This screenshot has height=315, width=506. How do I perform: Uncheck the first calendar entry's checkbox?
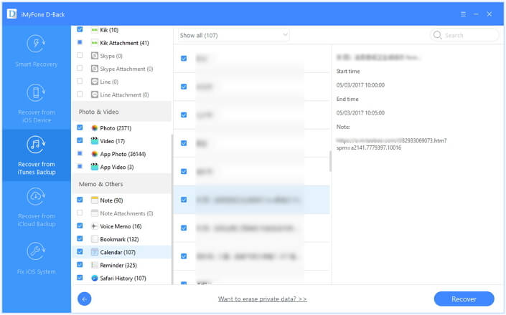point(184,58)
